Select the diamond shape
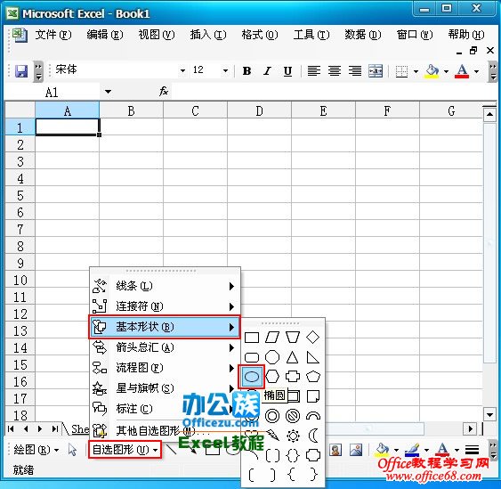Screen dimensions: 501x489 tap(313, 338)
